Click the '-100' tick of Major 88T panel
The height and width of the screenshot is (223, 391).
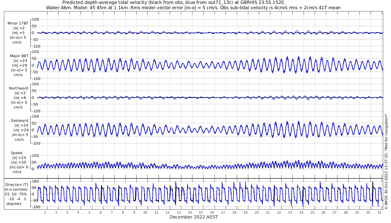tap(37, 79)
